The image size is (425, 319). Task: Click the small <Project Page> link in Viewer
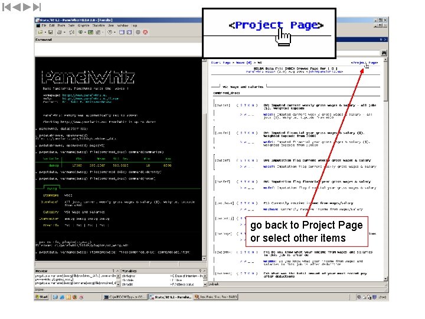click(x=364, y=63)
